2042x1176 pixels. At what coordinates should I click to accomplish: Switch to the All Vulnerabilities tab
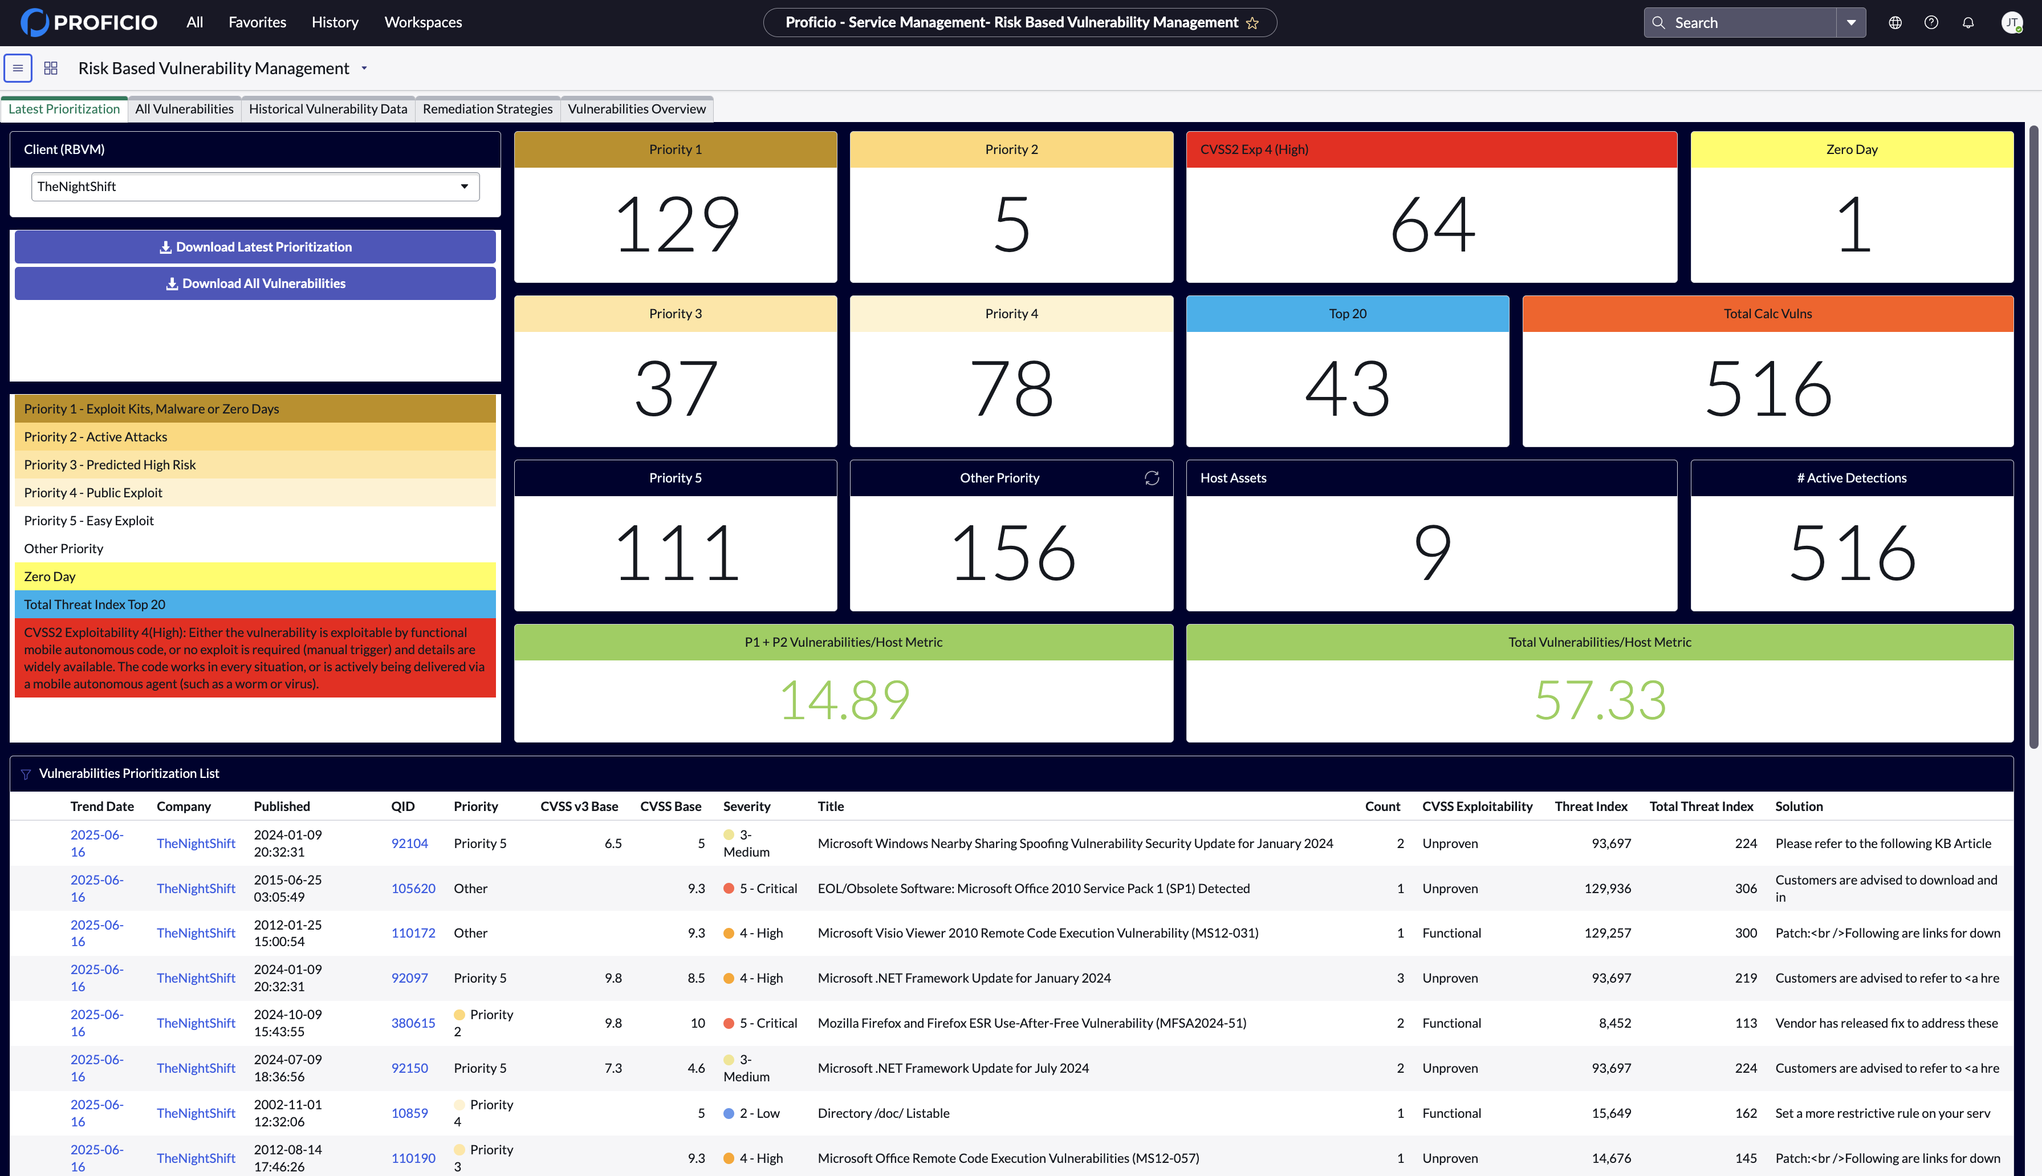(184, 109)
